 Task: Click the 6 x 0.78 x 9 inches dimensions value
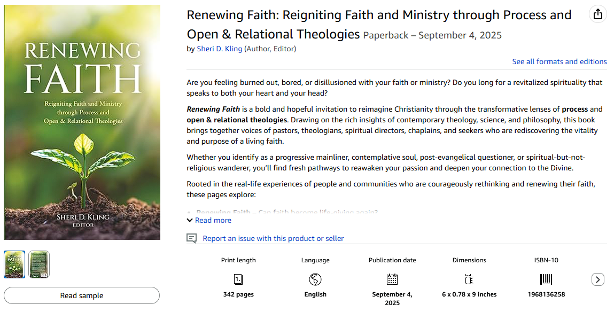(x=469, y=294)
